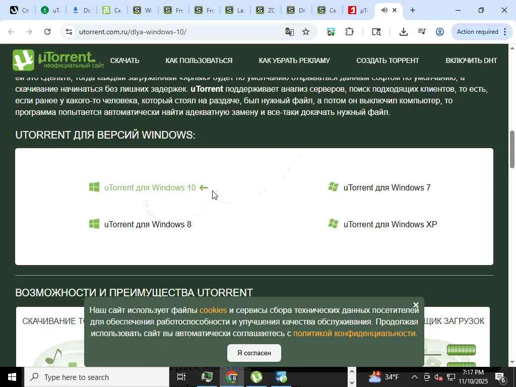Image resolution: width=516 pixels, height=387 pixels.
Task: Click the uTorrent site logo
Action: (58, 60)
